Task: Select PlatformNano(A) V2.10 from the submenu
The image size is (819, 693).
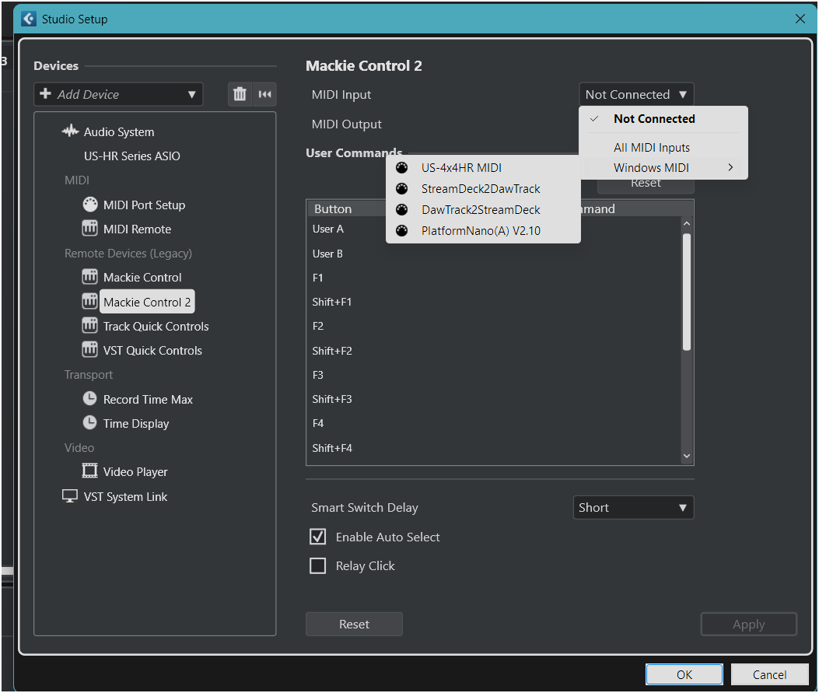Action: click(x=483, y=230)
